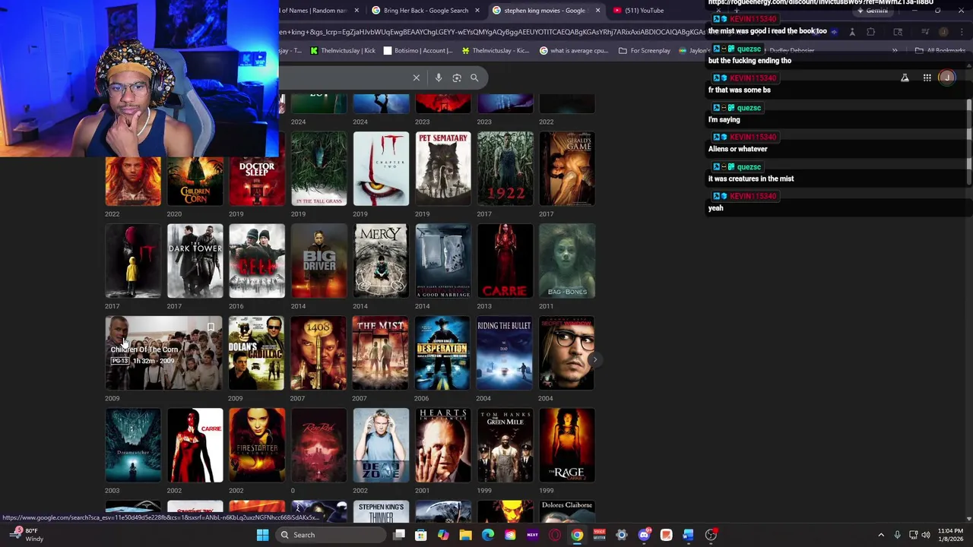This screenshot has width=973, height=547.
Task: Open Google Search Labs flask icon
Action: click(905, 77)
